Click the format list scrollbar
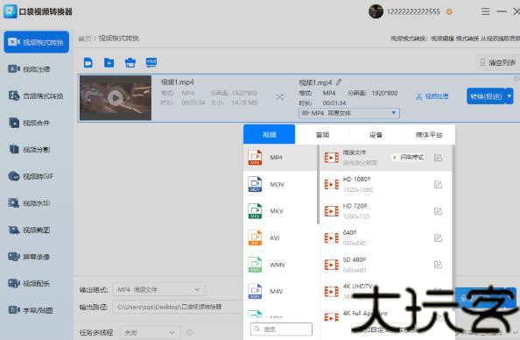 pos(318,184)
